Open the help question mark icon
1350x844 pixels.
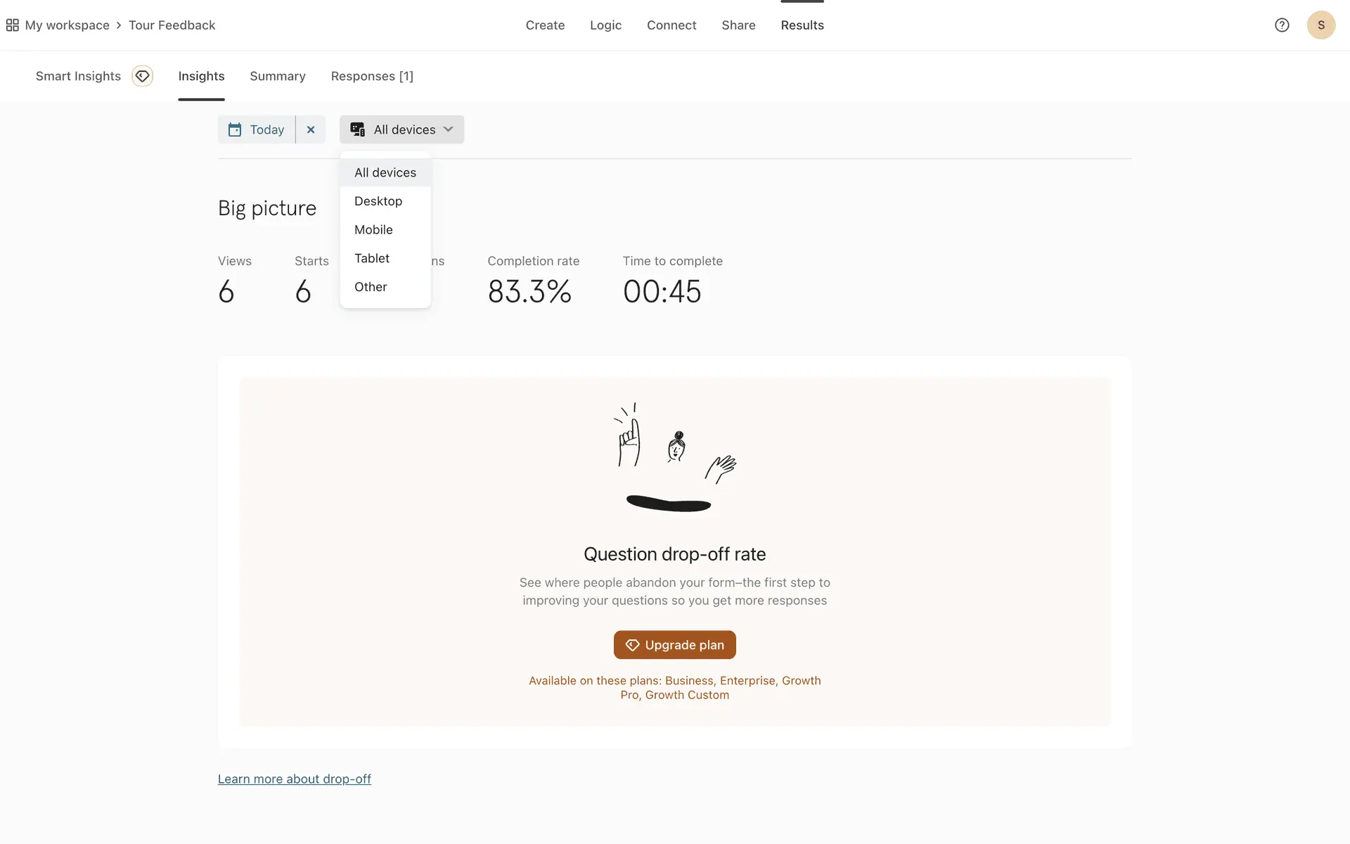click(x=1282, y=25)
